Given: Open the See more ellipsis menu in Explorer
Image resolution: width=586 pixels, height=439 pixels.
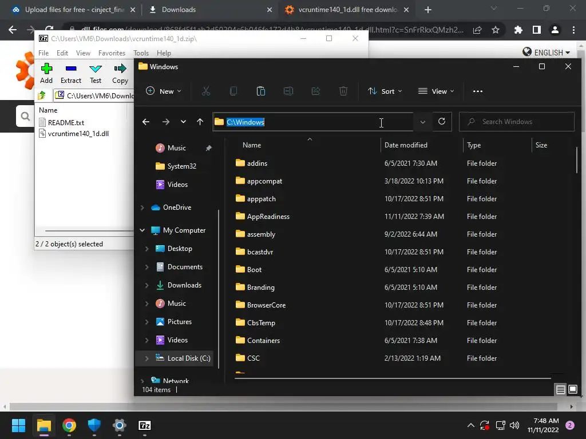Looking at the screenshot, I should [478, 91].
